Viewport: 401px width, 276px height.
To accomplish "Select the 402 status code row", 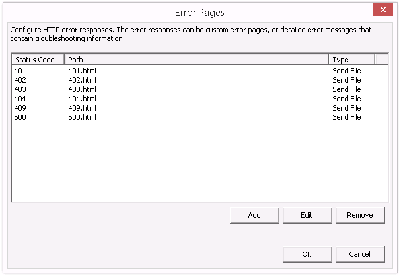I will (200, 80).
